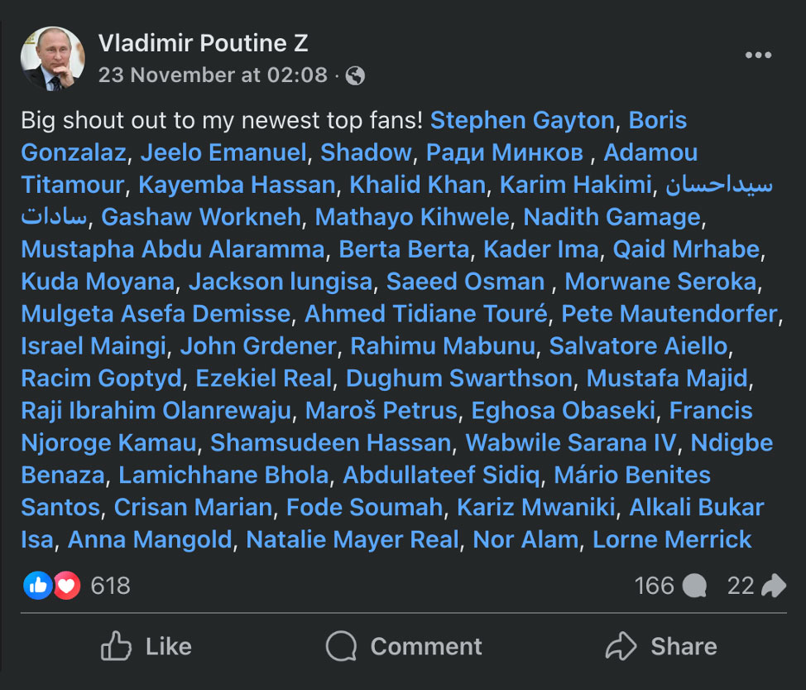Click the 23 November post timestamp
Viewport: 806px width, 690px height.
coord(213,75)
